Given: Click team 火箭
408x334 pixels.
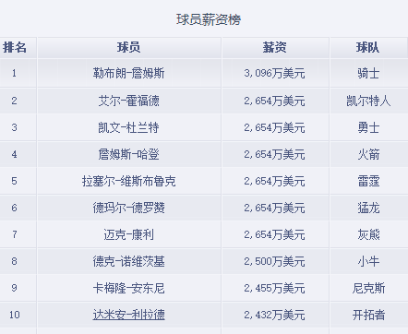Looking at the screenshot, I should click(x=368, y=154).
